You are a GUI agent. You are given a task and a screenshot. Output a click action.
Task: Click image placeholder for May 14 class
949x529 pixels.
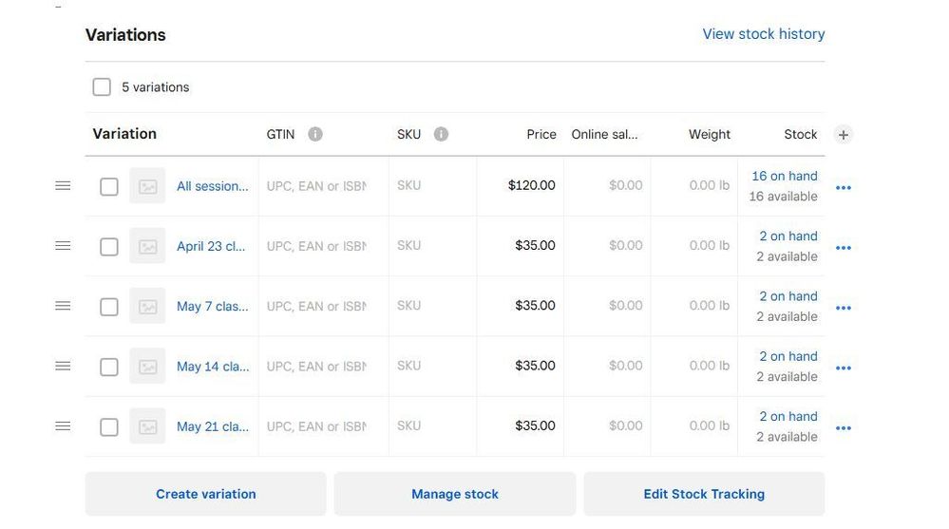click(147, 367)
